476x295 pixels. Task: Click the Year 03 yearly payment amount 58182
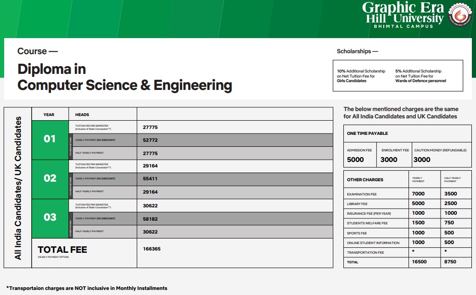(x=150, y=219)
